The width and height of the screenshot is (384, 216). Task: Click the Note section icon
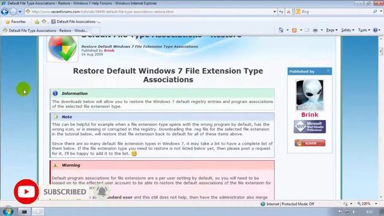pos(55,117)
